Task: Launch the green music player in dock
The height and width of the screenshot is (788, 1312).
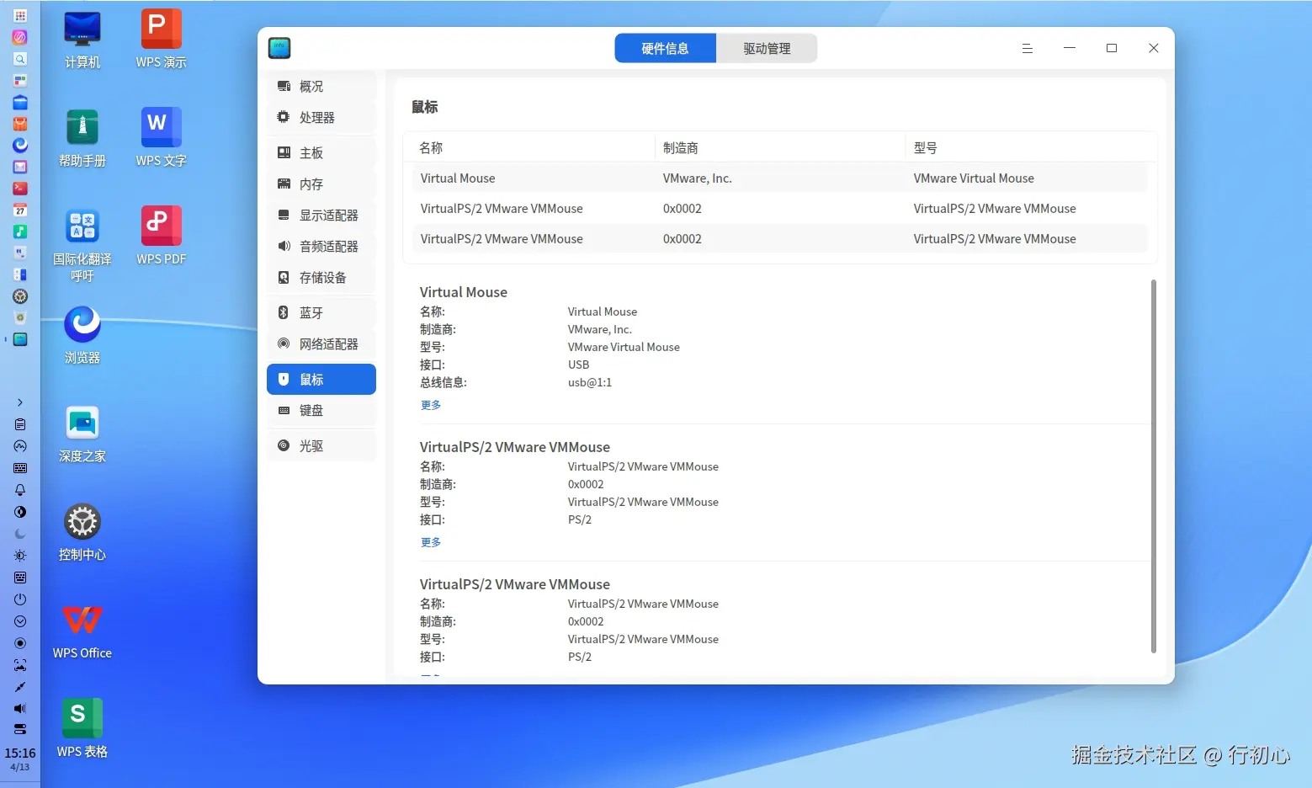Action: pos(20,232)
